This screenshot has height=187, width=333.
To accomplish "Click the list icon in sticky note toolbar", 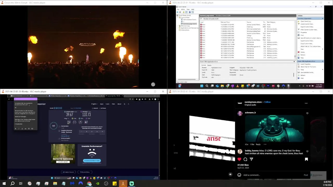I will (29, 129).
